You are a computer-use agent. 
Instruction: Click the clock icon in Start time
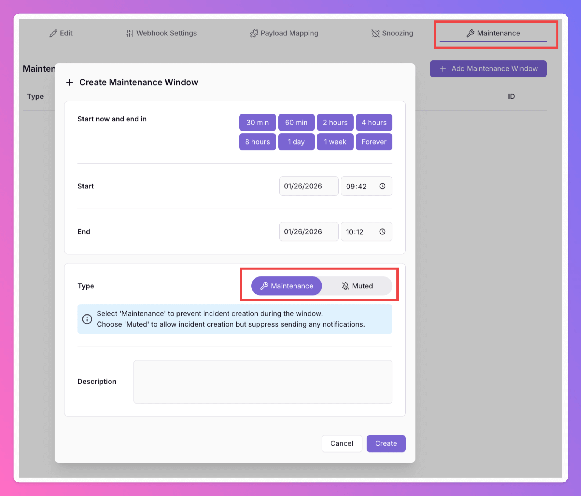coord(382,186)
